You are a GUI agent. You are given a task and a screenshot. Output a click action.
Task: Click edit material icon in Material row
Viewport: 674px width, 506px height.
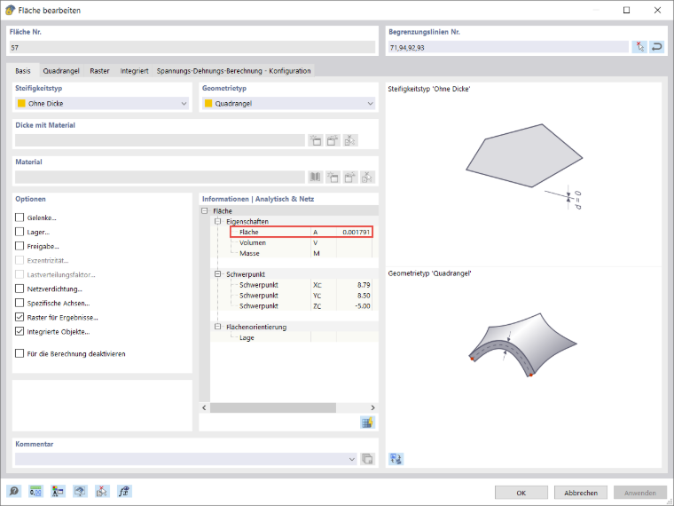350,177
